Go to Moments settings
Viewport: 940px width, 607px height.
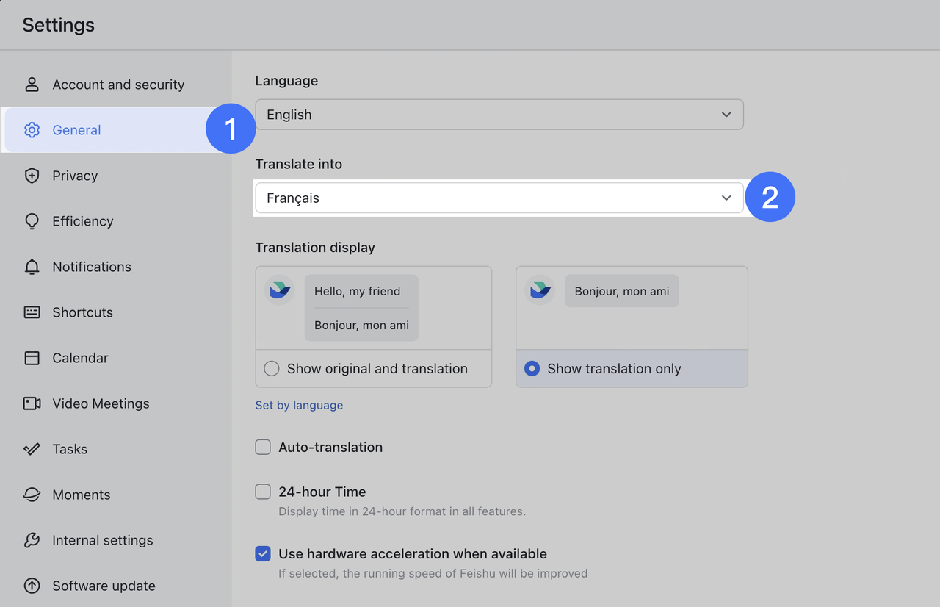81,495
